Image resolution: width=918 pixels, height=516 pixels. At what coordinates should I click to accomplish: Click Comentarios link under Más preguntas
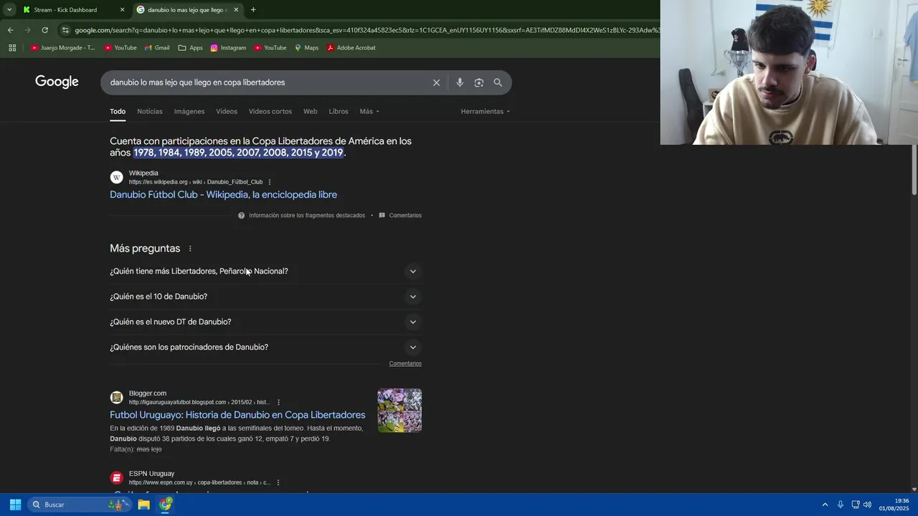405,363
